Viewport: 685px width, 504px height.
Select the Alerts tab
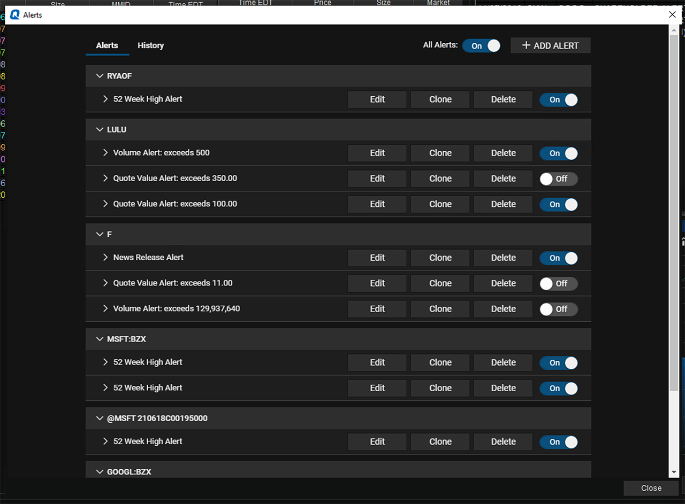point(107,45)
